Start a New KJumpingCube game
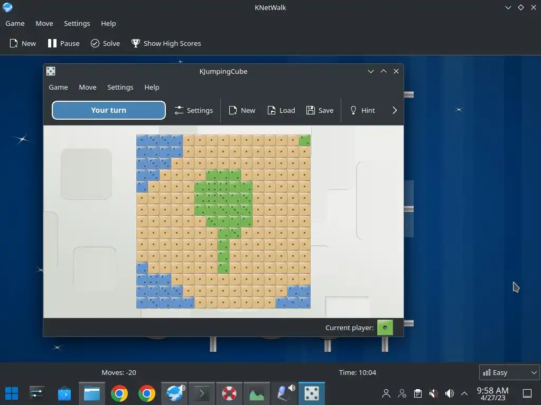The image size is (541, 405). 242,110
